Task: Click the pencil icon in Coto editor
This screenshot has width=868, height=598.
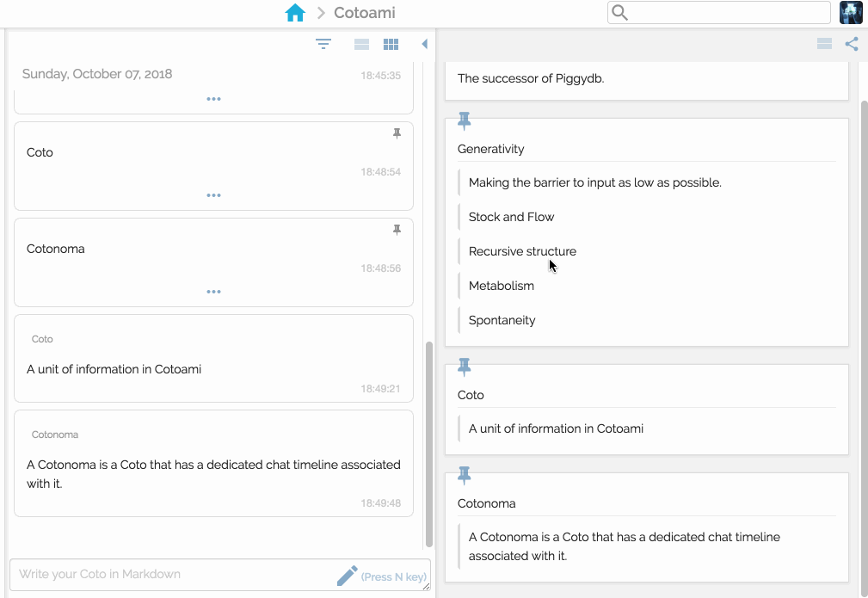Action: [347, 576]
